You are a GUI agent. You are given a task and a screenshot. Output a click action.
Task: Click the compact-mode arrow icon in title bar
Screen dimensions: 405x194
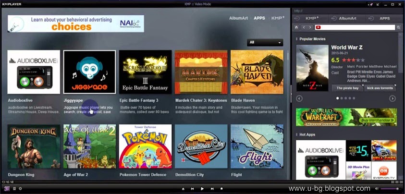tap(378, 4)
